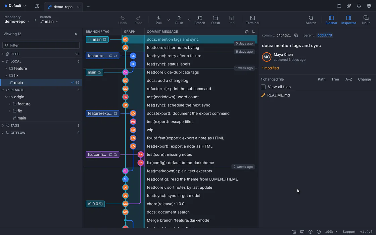Click the keyboard icon in status bar
The image size is (376, 235).
(x=302, y=232)
